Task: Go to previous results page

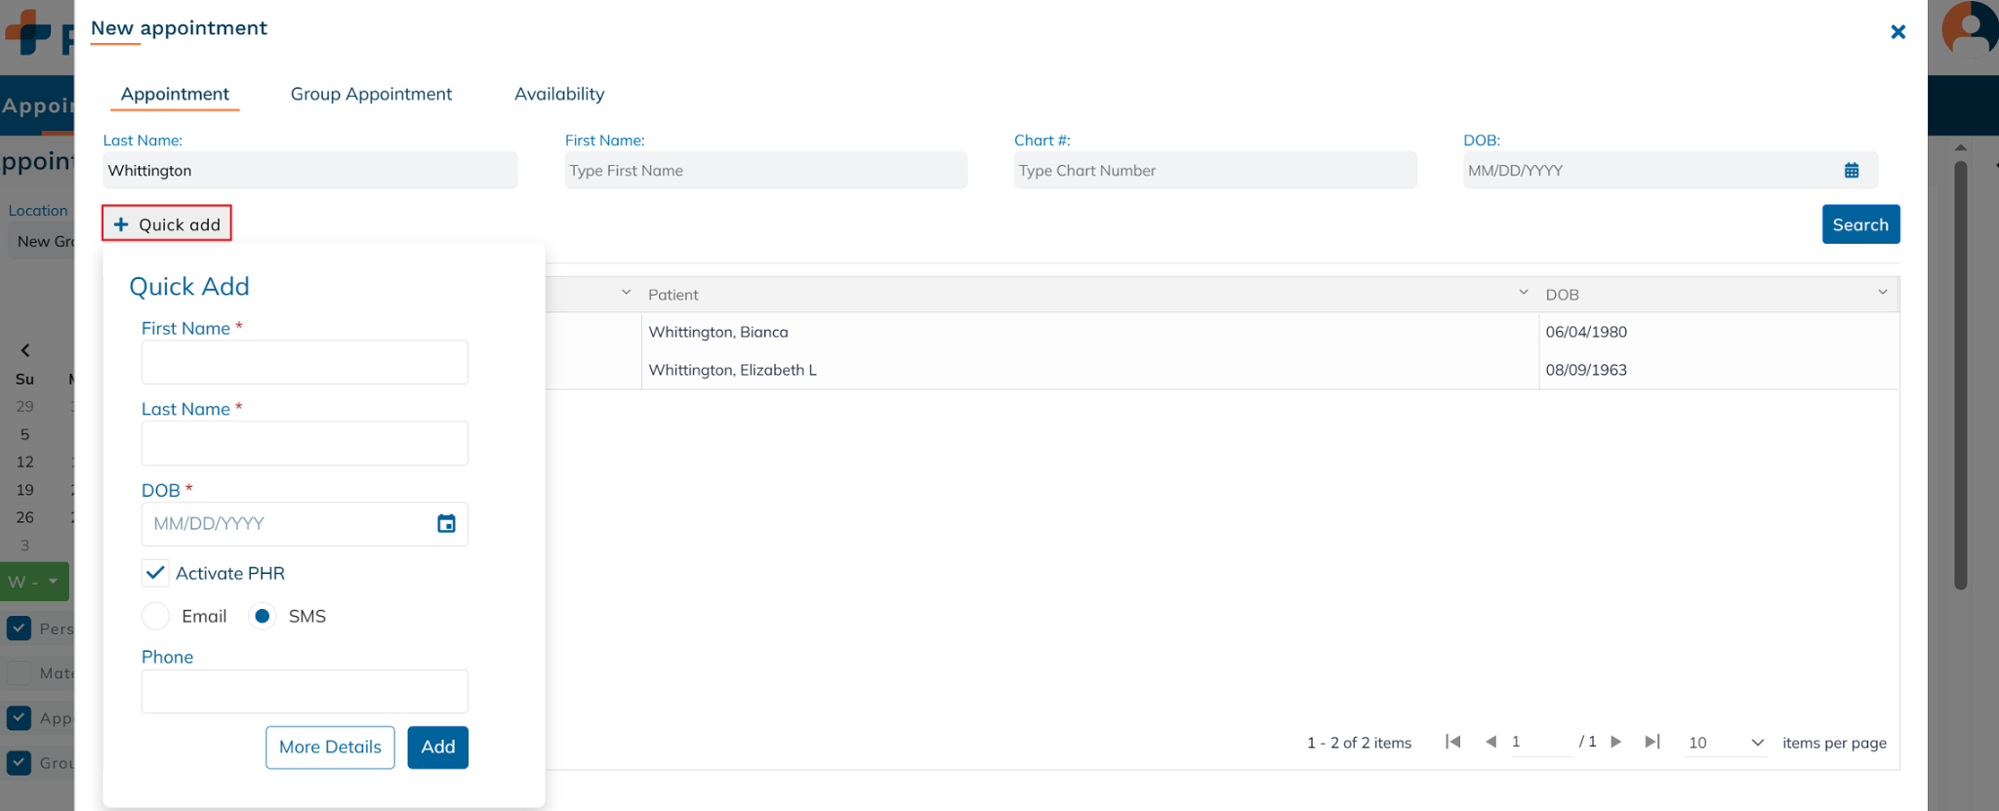Action: (x=1490, y=742)
